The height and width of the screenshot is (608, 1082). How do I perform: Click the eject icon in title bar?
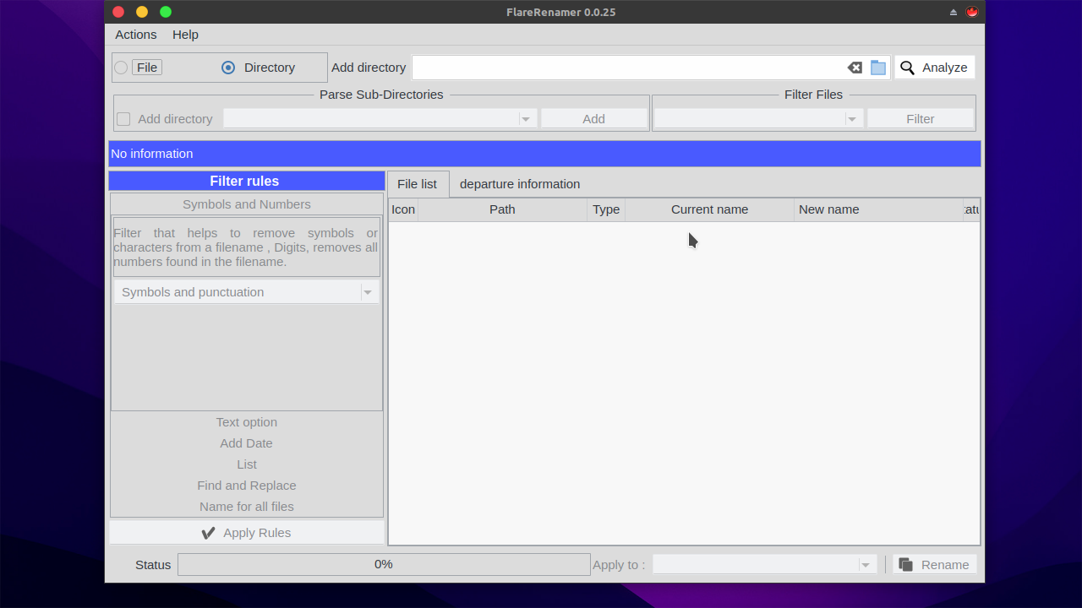tap(954, 12)
